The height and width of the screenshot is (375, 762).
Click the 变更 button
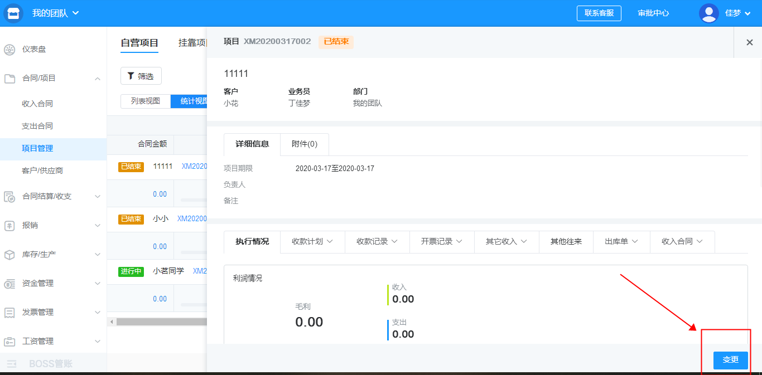coord(731,360)
